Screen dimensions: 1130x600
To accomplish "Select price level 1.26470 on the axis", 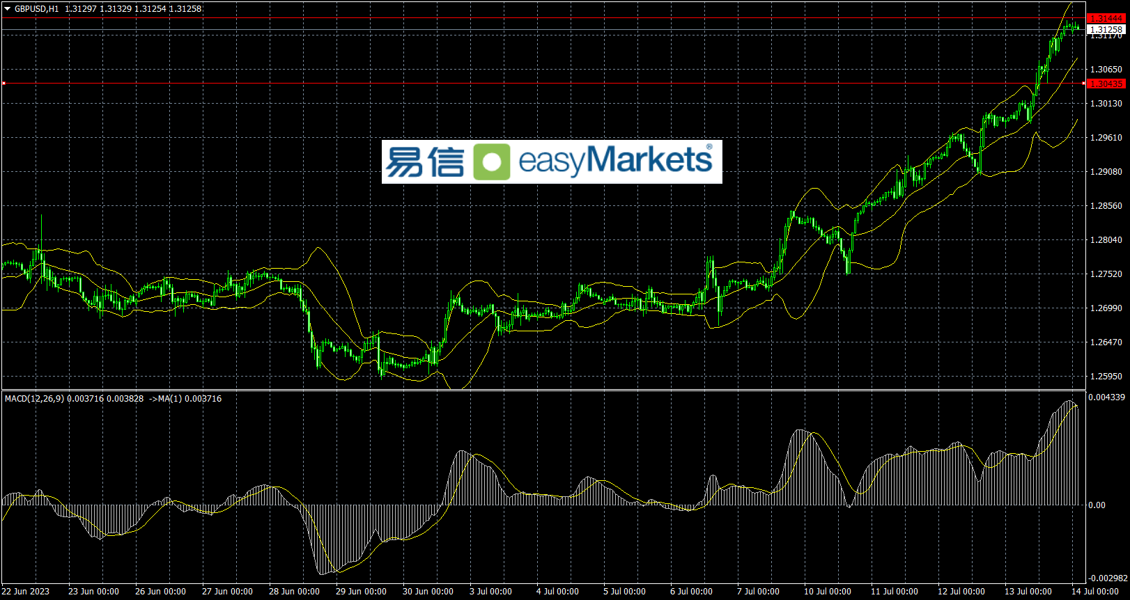I will (x=1106, y=342).
